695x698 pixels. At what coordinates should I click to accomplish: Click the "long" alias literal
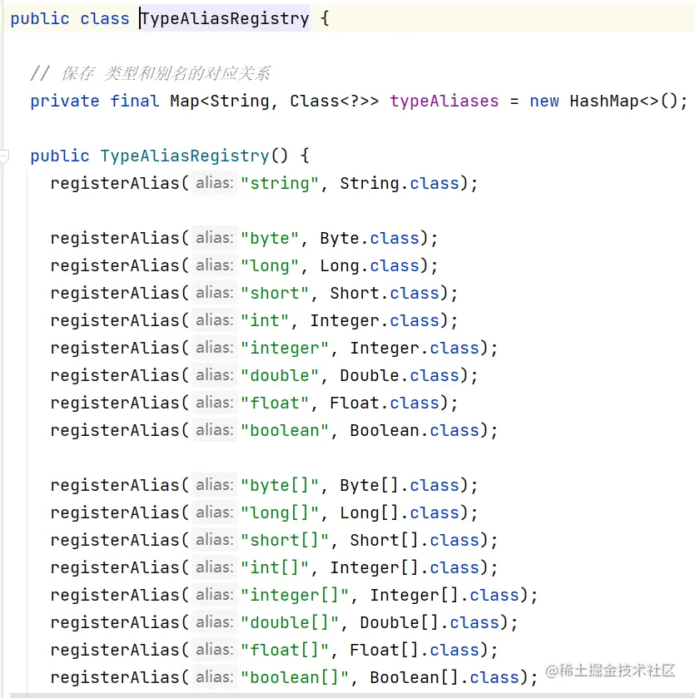270,265
